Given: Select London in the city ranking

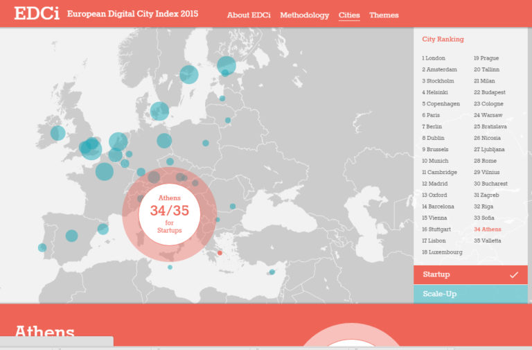Looking at the screenshot, I should pos(435,58).
